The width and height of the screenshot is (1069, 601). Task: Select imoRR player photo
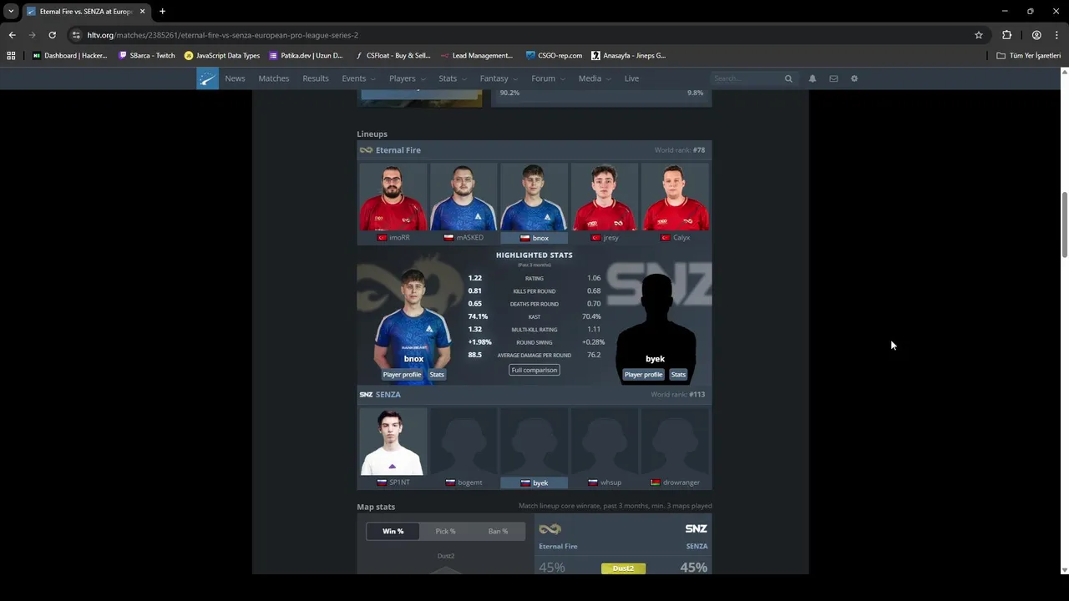click(393, 197)
